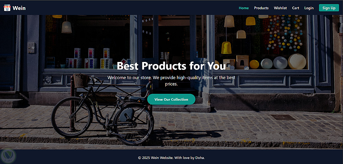Click the colorful boxes in left shop window
Screen dimensions: 343x164
(89, 59)
